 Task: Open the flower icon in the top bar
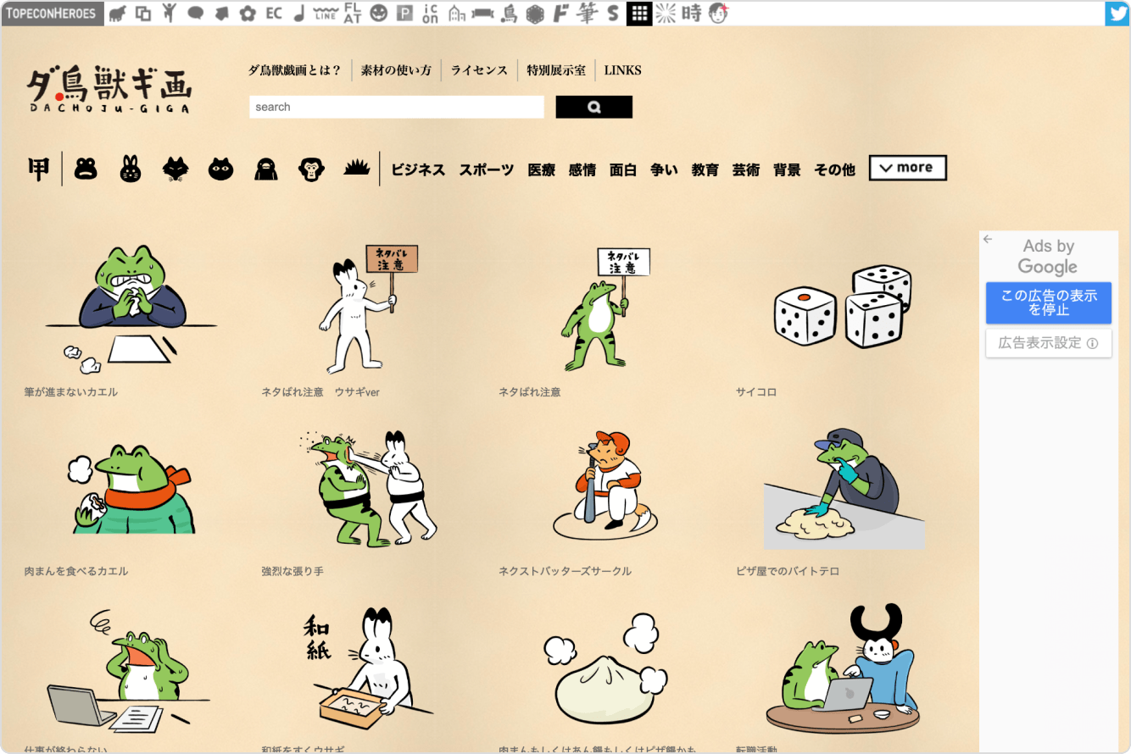[248, 14]
